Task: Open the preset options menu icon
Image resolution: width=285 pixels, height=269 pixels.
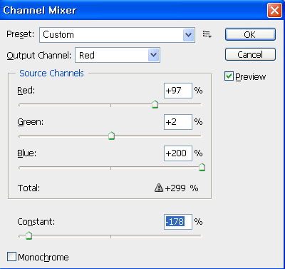Action: coord(207,34)
